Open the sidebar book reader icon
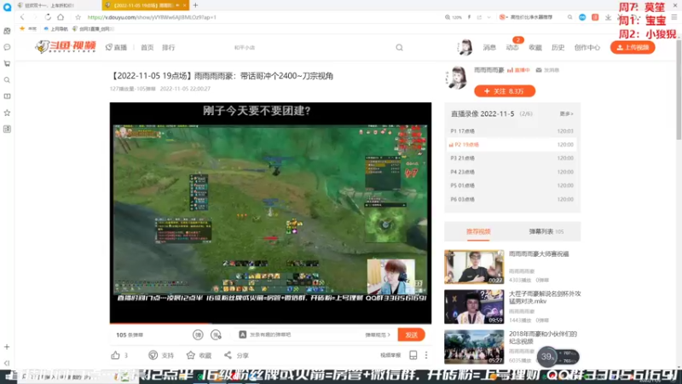 [x=7, y=96]
